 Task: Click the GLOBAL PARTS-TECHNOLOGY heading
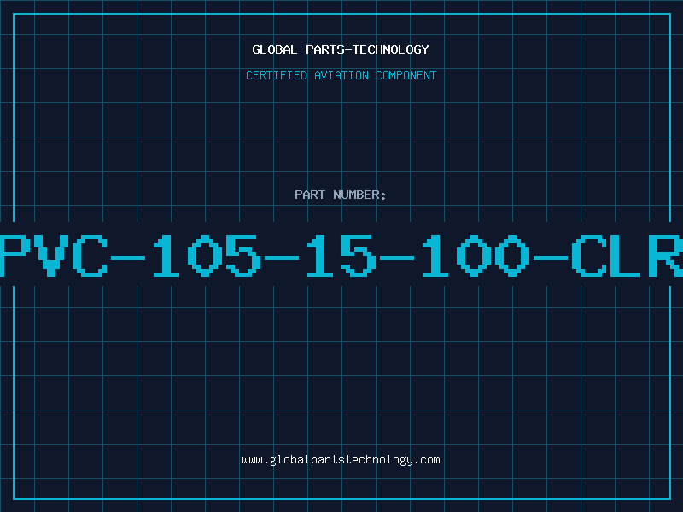[x=341, y=49]
